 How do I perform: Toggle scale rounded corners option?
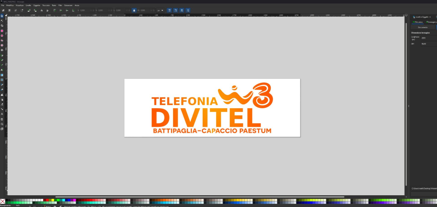coord(176,10)
